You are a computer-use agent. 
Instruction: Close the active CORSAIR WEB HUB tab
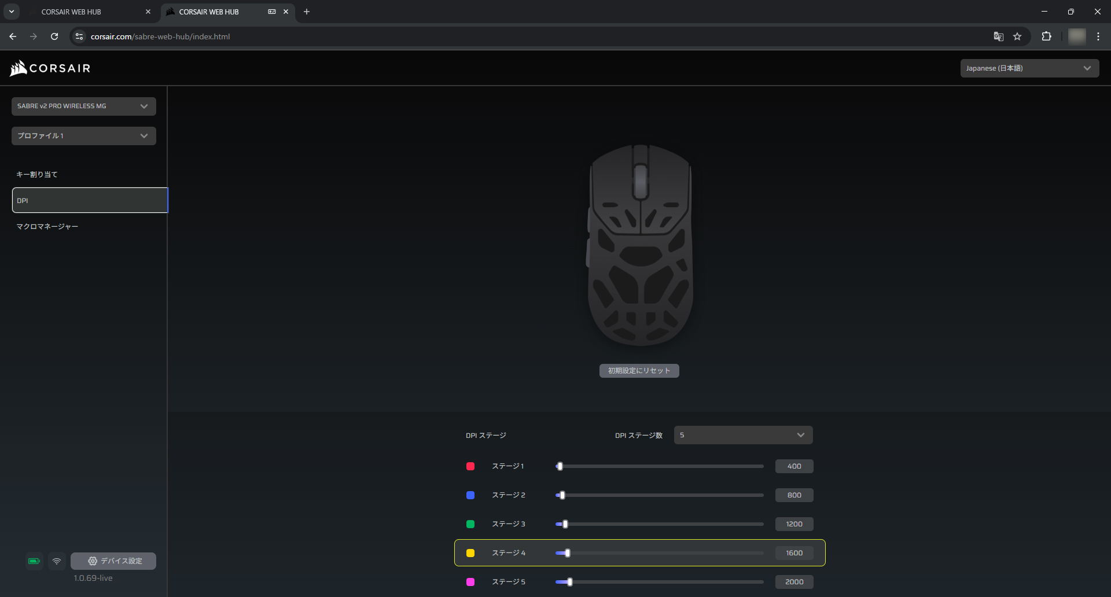click(286, 12)
